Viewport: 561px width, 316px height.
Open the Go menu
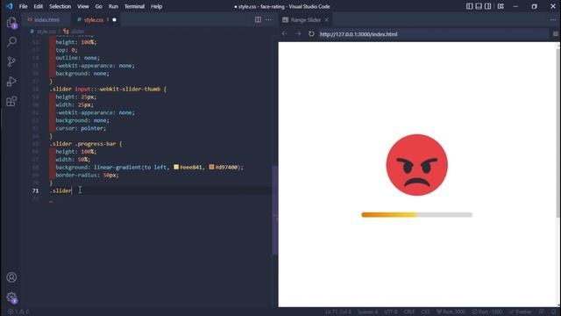[x=99, y=6]
